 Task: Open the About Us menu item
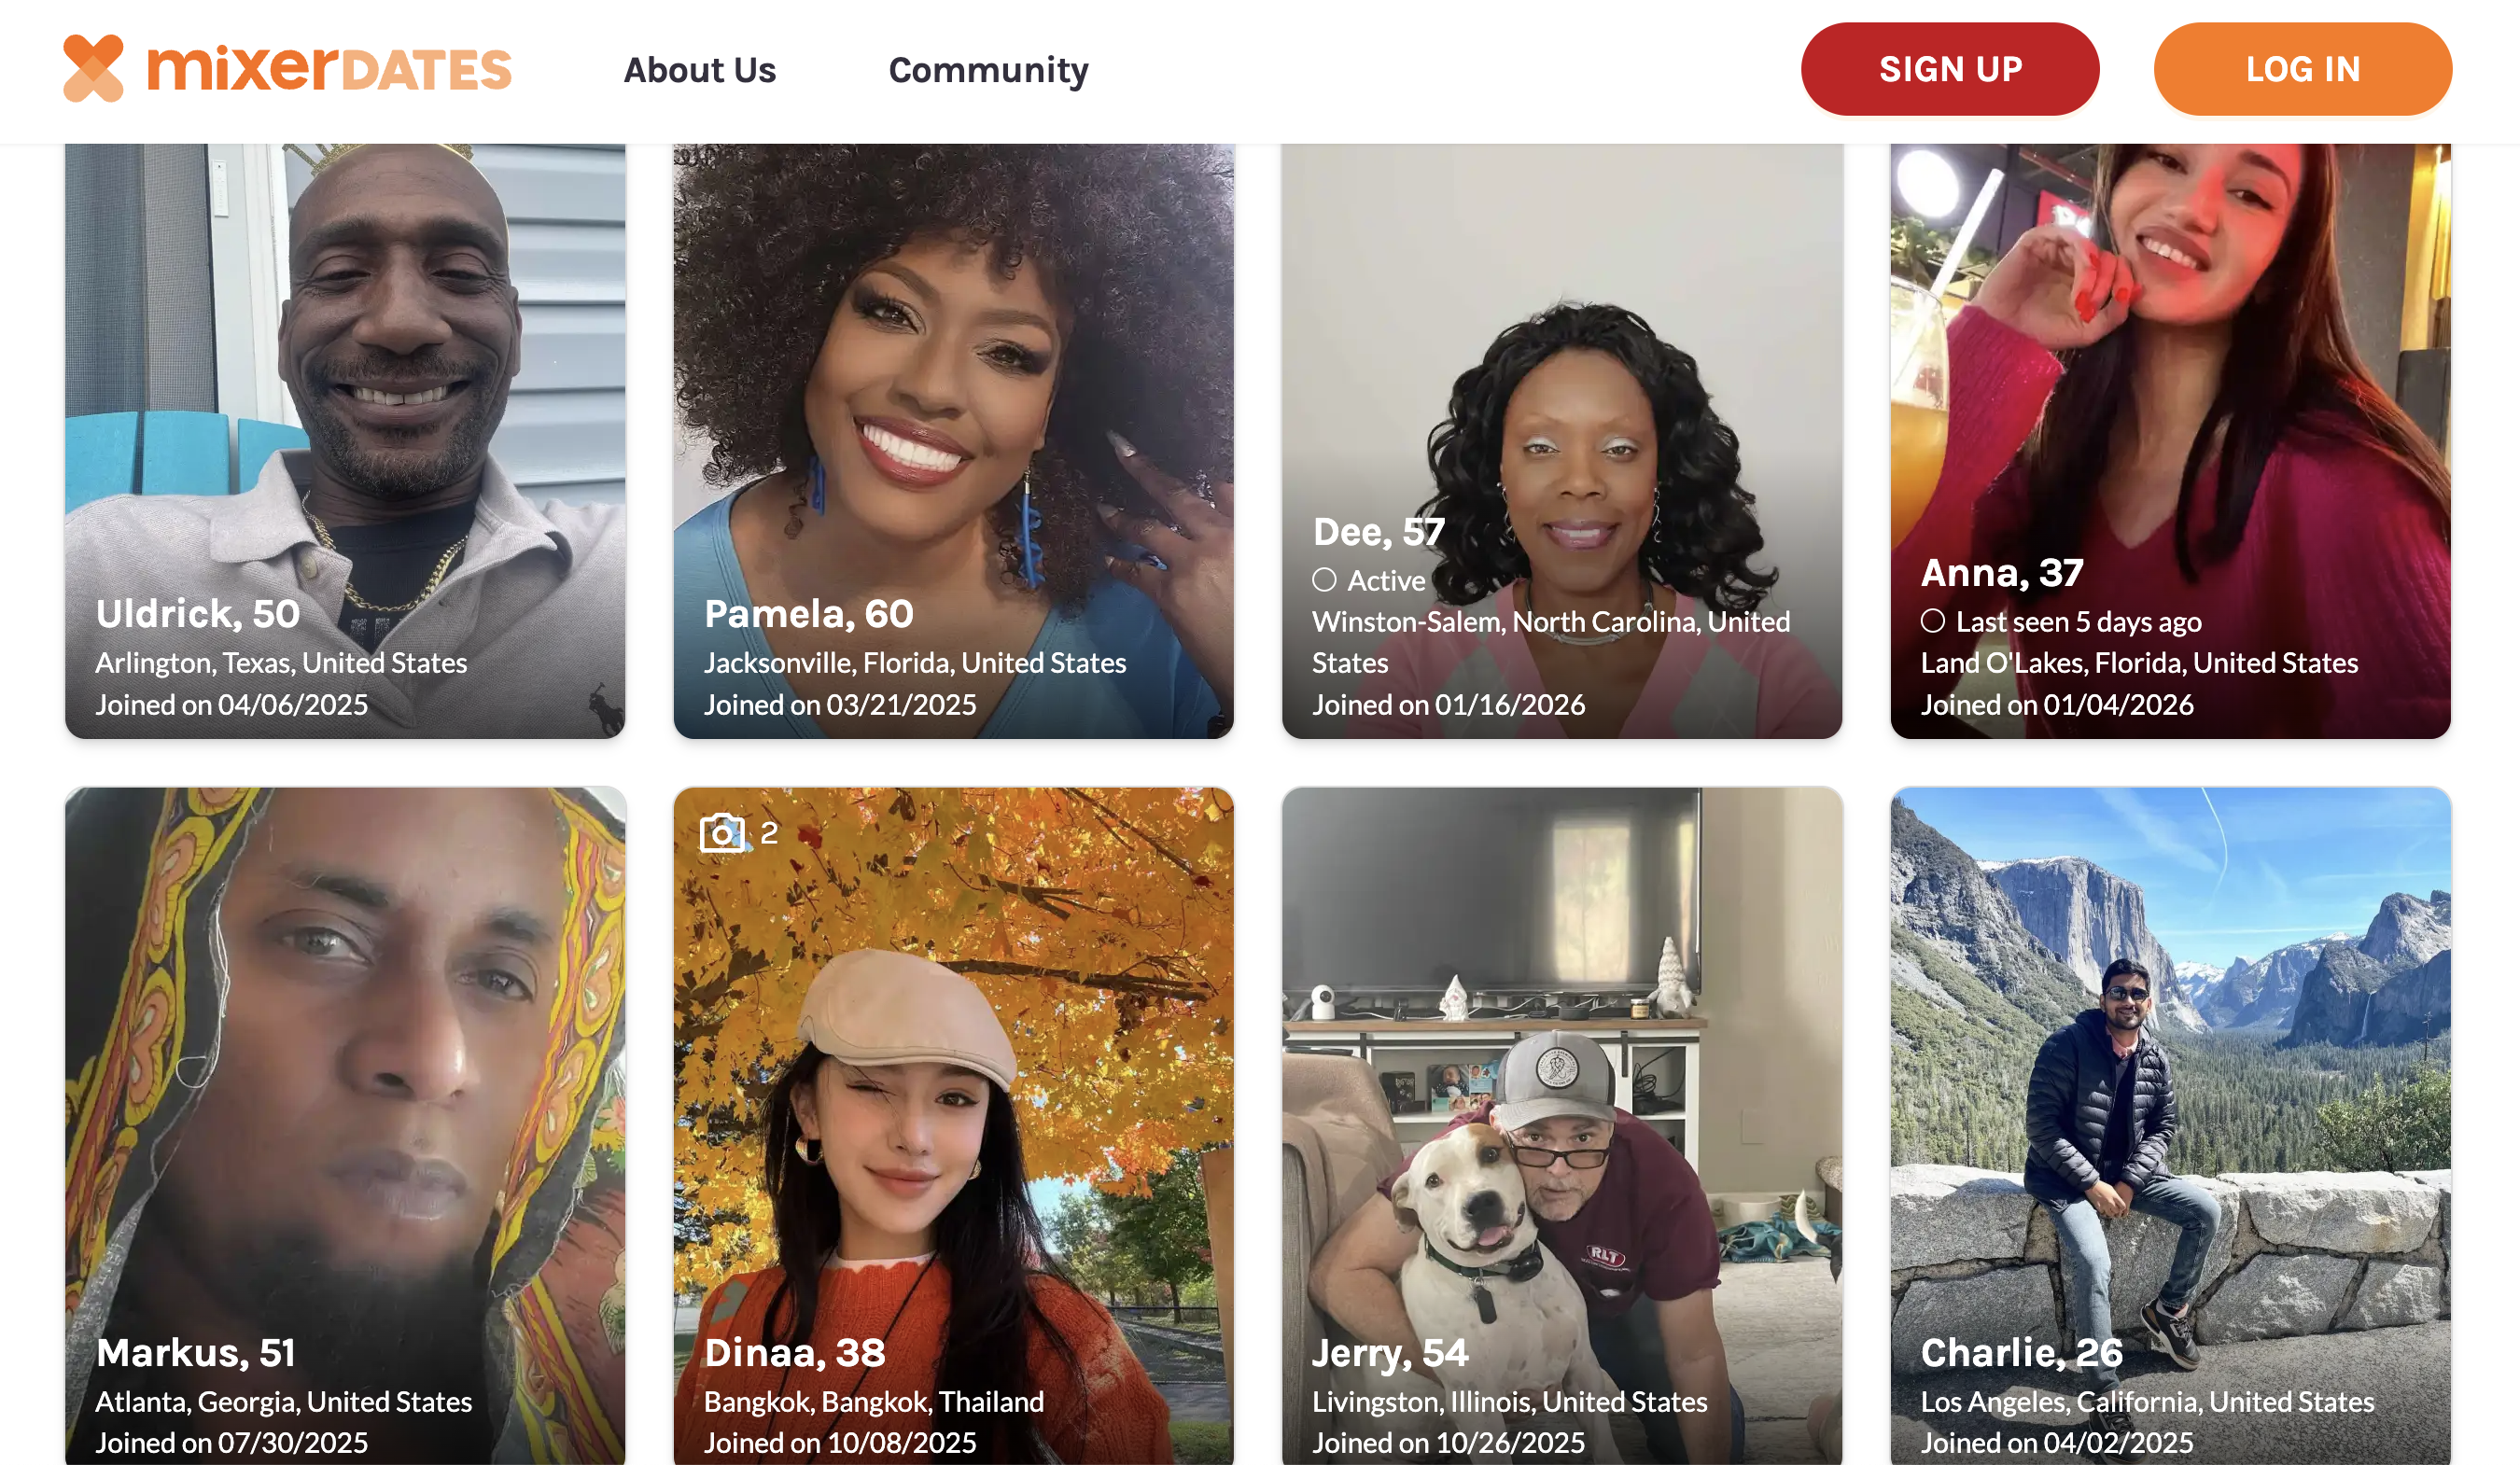point(699,70)
